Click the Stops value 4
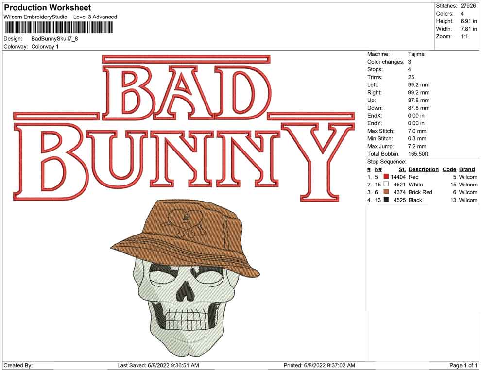This screenshot has width=481, height=370. pos(409,69)
